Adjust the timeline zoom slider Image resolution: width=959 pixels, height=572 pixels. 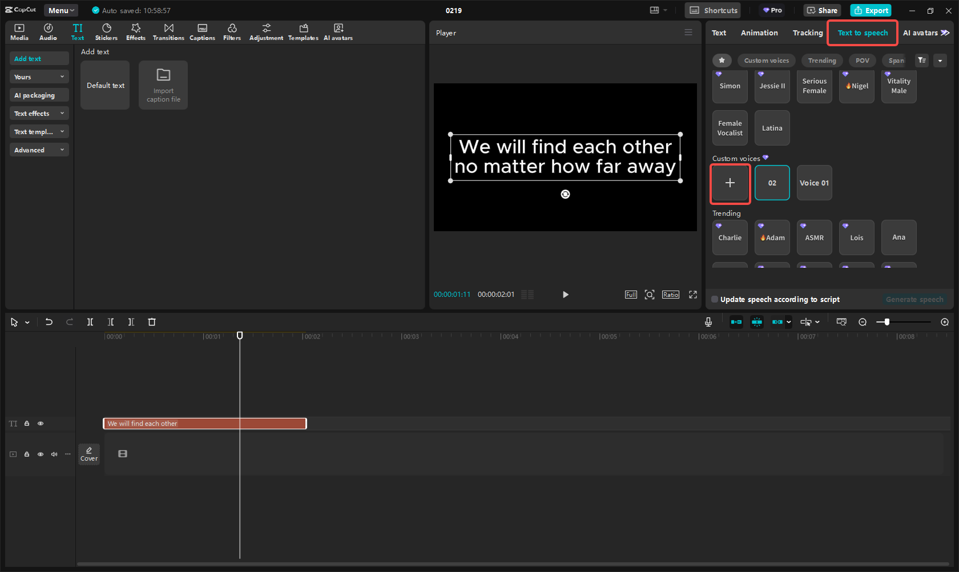pos(887,322)
